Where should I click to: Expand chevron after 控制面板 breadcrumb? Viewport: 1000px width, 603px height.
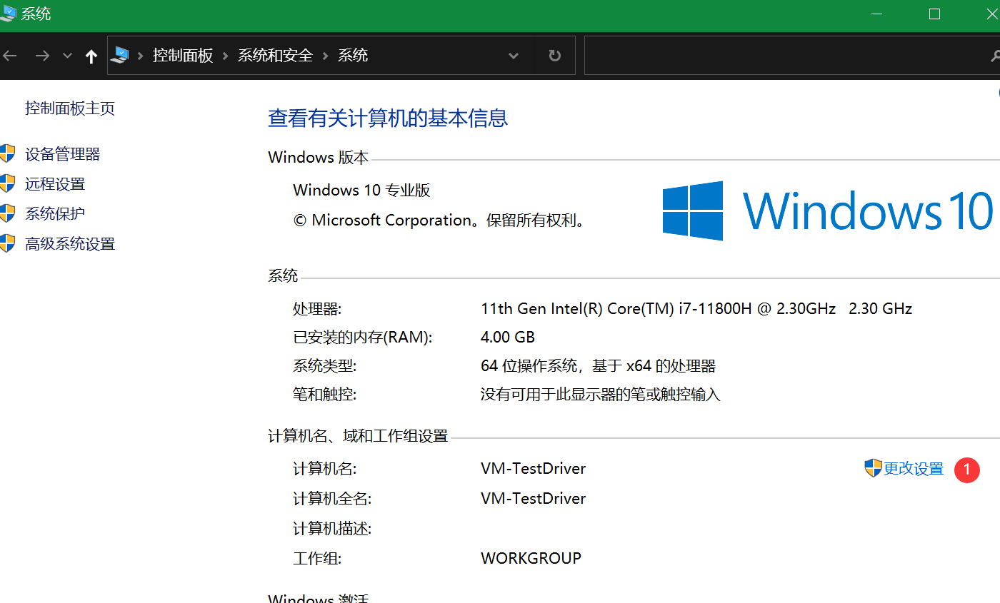(226, 56)
